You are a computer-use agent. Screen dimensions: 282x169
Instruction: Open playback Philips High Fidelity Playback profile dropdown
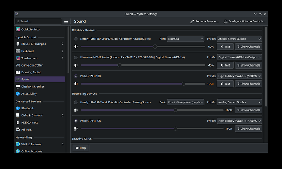239,76
